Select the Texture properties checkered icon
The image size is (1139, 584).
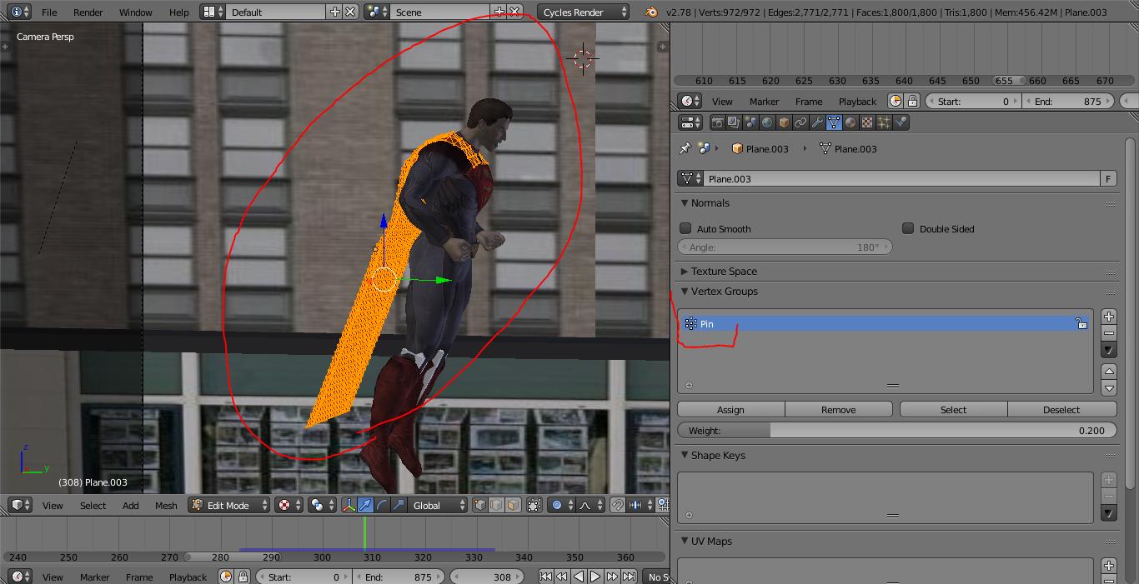[x=867, y=122]
